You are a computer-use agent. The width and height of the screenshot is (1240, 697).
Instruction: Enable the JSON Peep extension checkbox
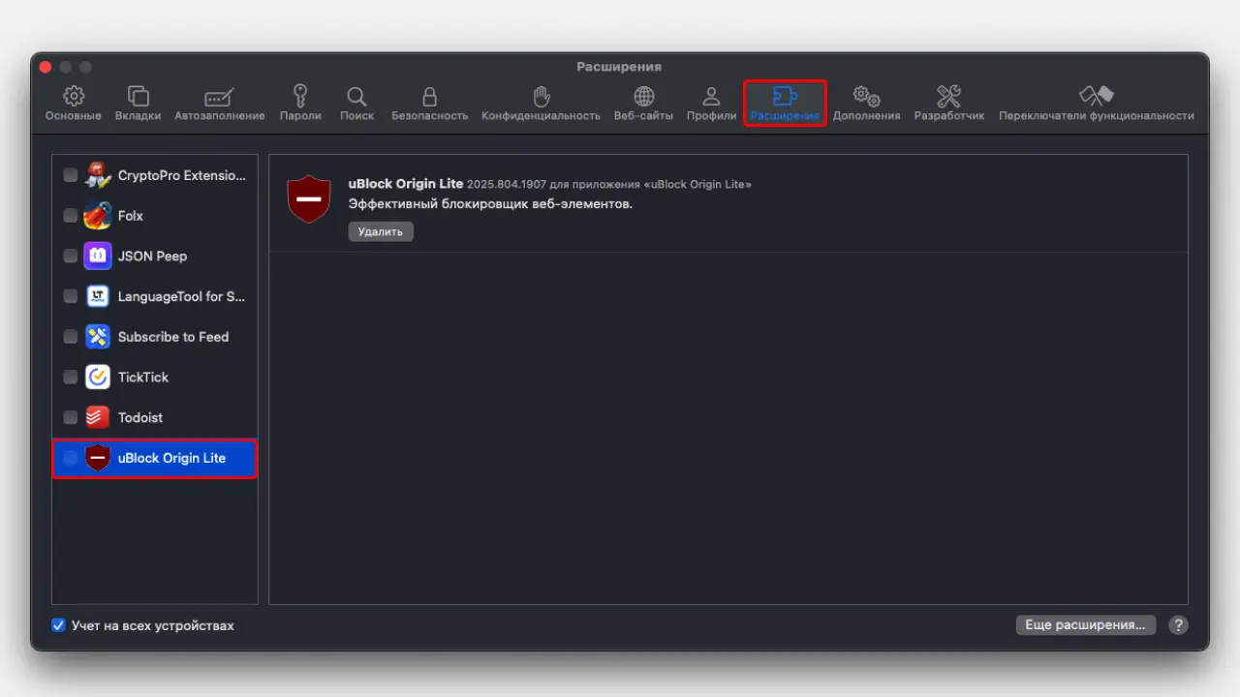(x=71, y=257)
